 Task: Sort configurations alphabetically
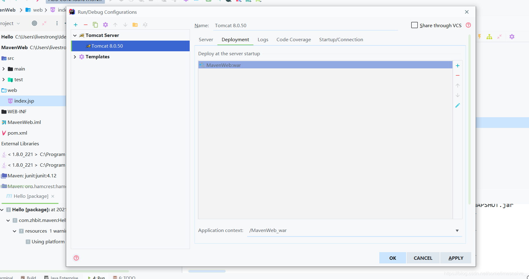pyautogui.click(x=145, y=25)
